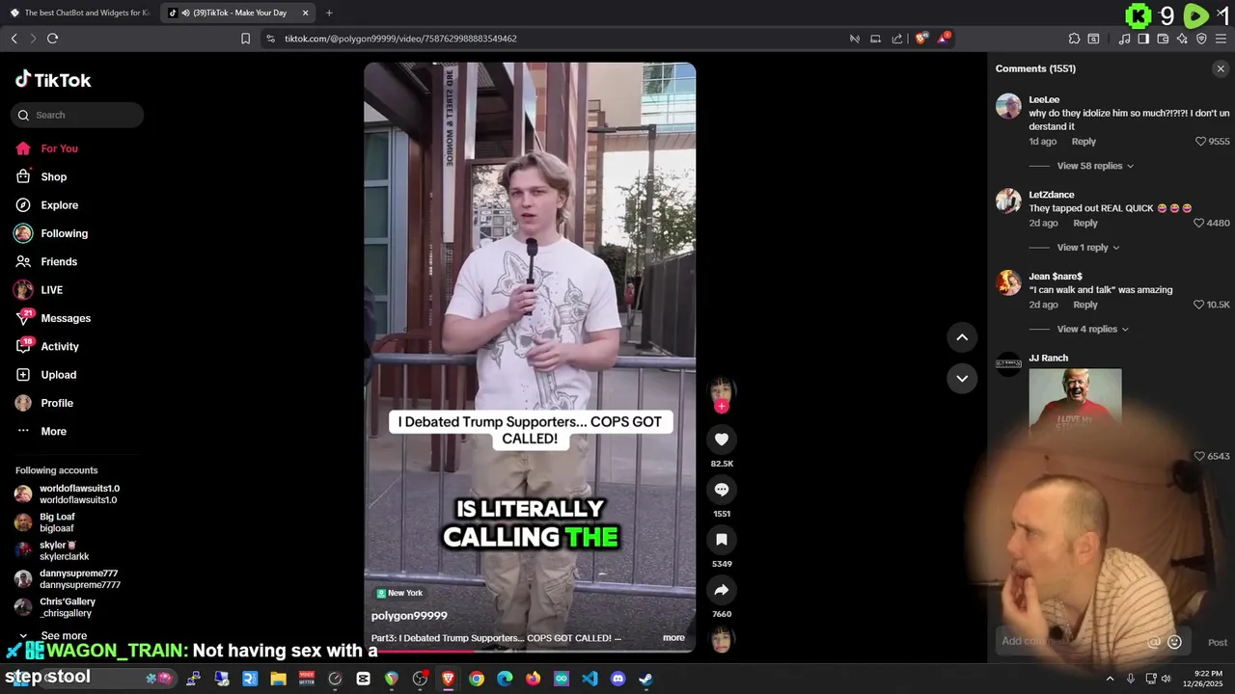Open polygon99999 creator name on video
Image resolution: width=1235 pixels, height=694 pixels.
409,616
